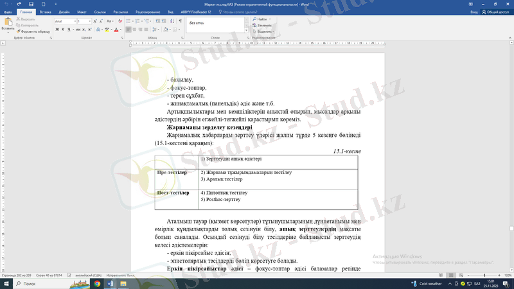This screenshot has width=514, height=289.
Task: Open the line spacing options
Action: 155,30
